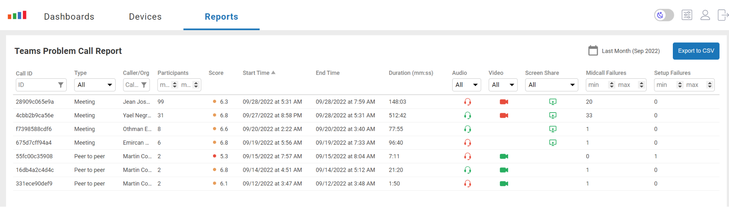Open the calendar date range icon

593,51
